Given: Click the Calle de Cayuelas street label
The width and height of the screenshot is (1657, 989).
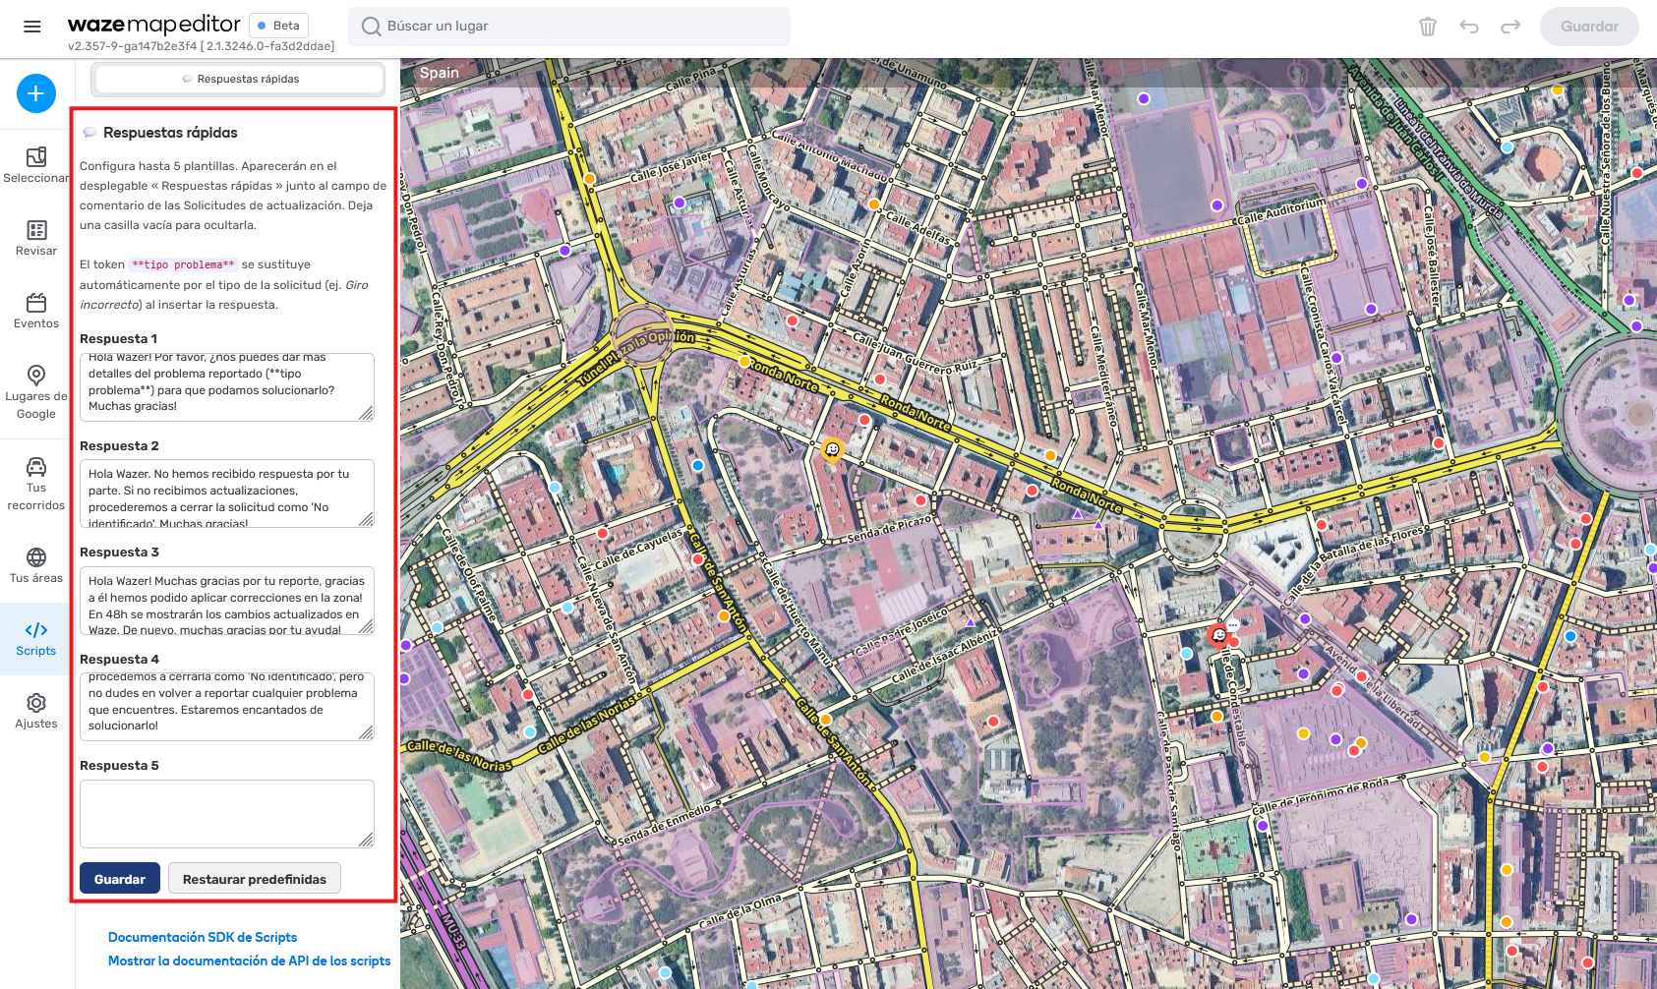Looking at the screenshot, I should pyautogui.click(x=638, y=551).
